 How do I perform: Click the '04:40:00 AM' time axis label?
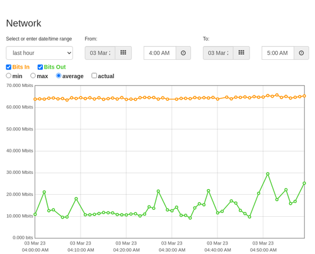[x=217, y=250]
